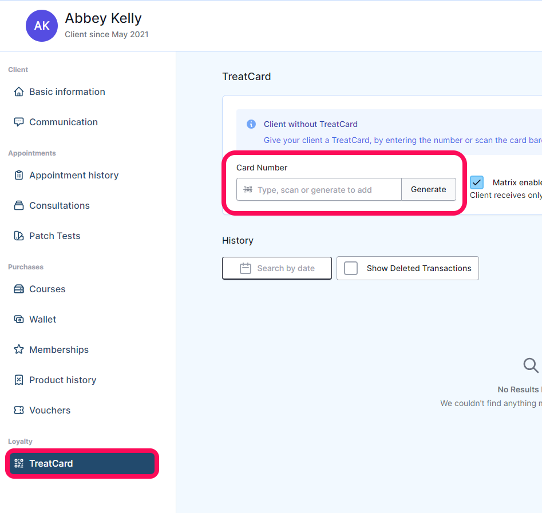Click the Vouchers ticket icon
This screenshot has height=513, width=542.
[19, 410]
